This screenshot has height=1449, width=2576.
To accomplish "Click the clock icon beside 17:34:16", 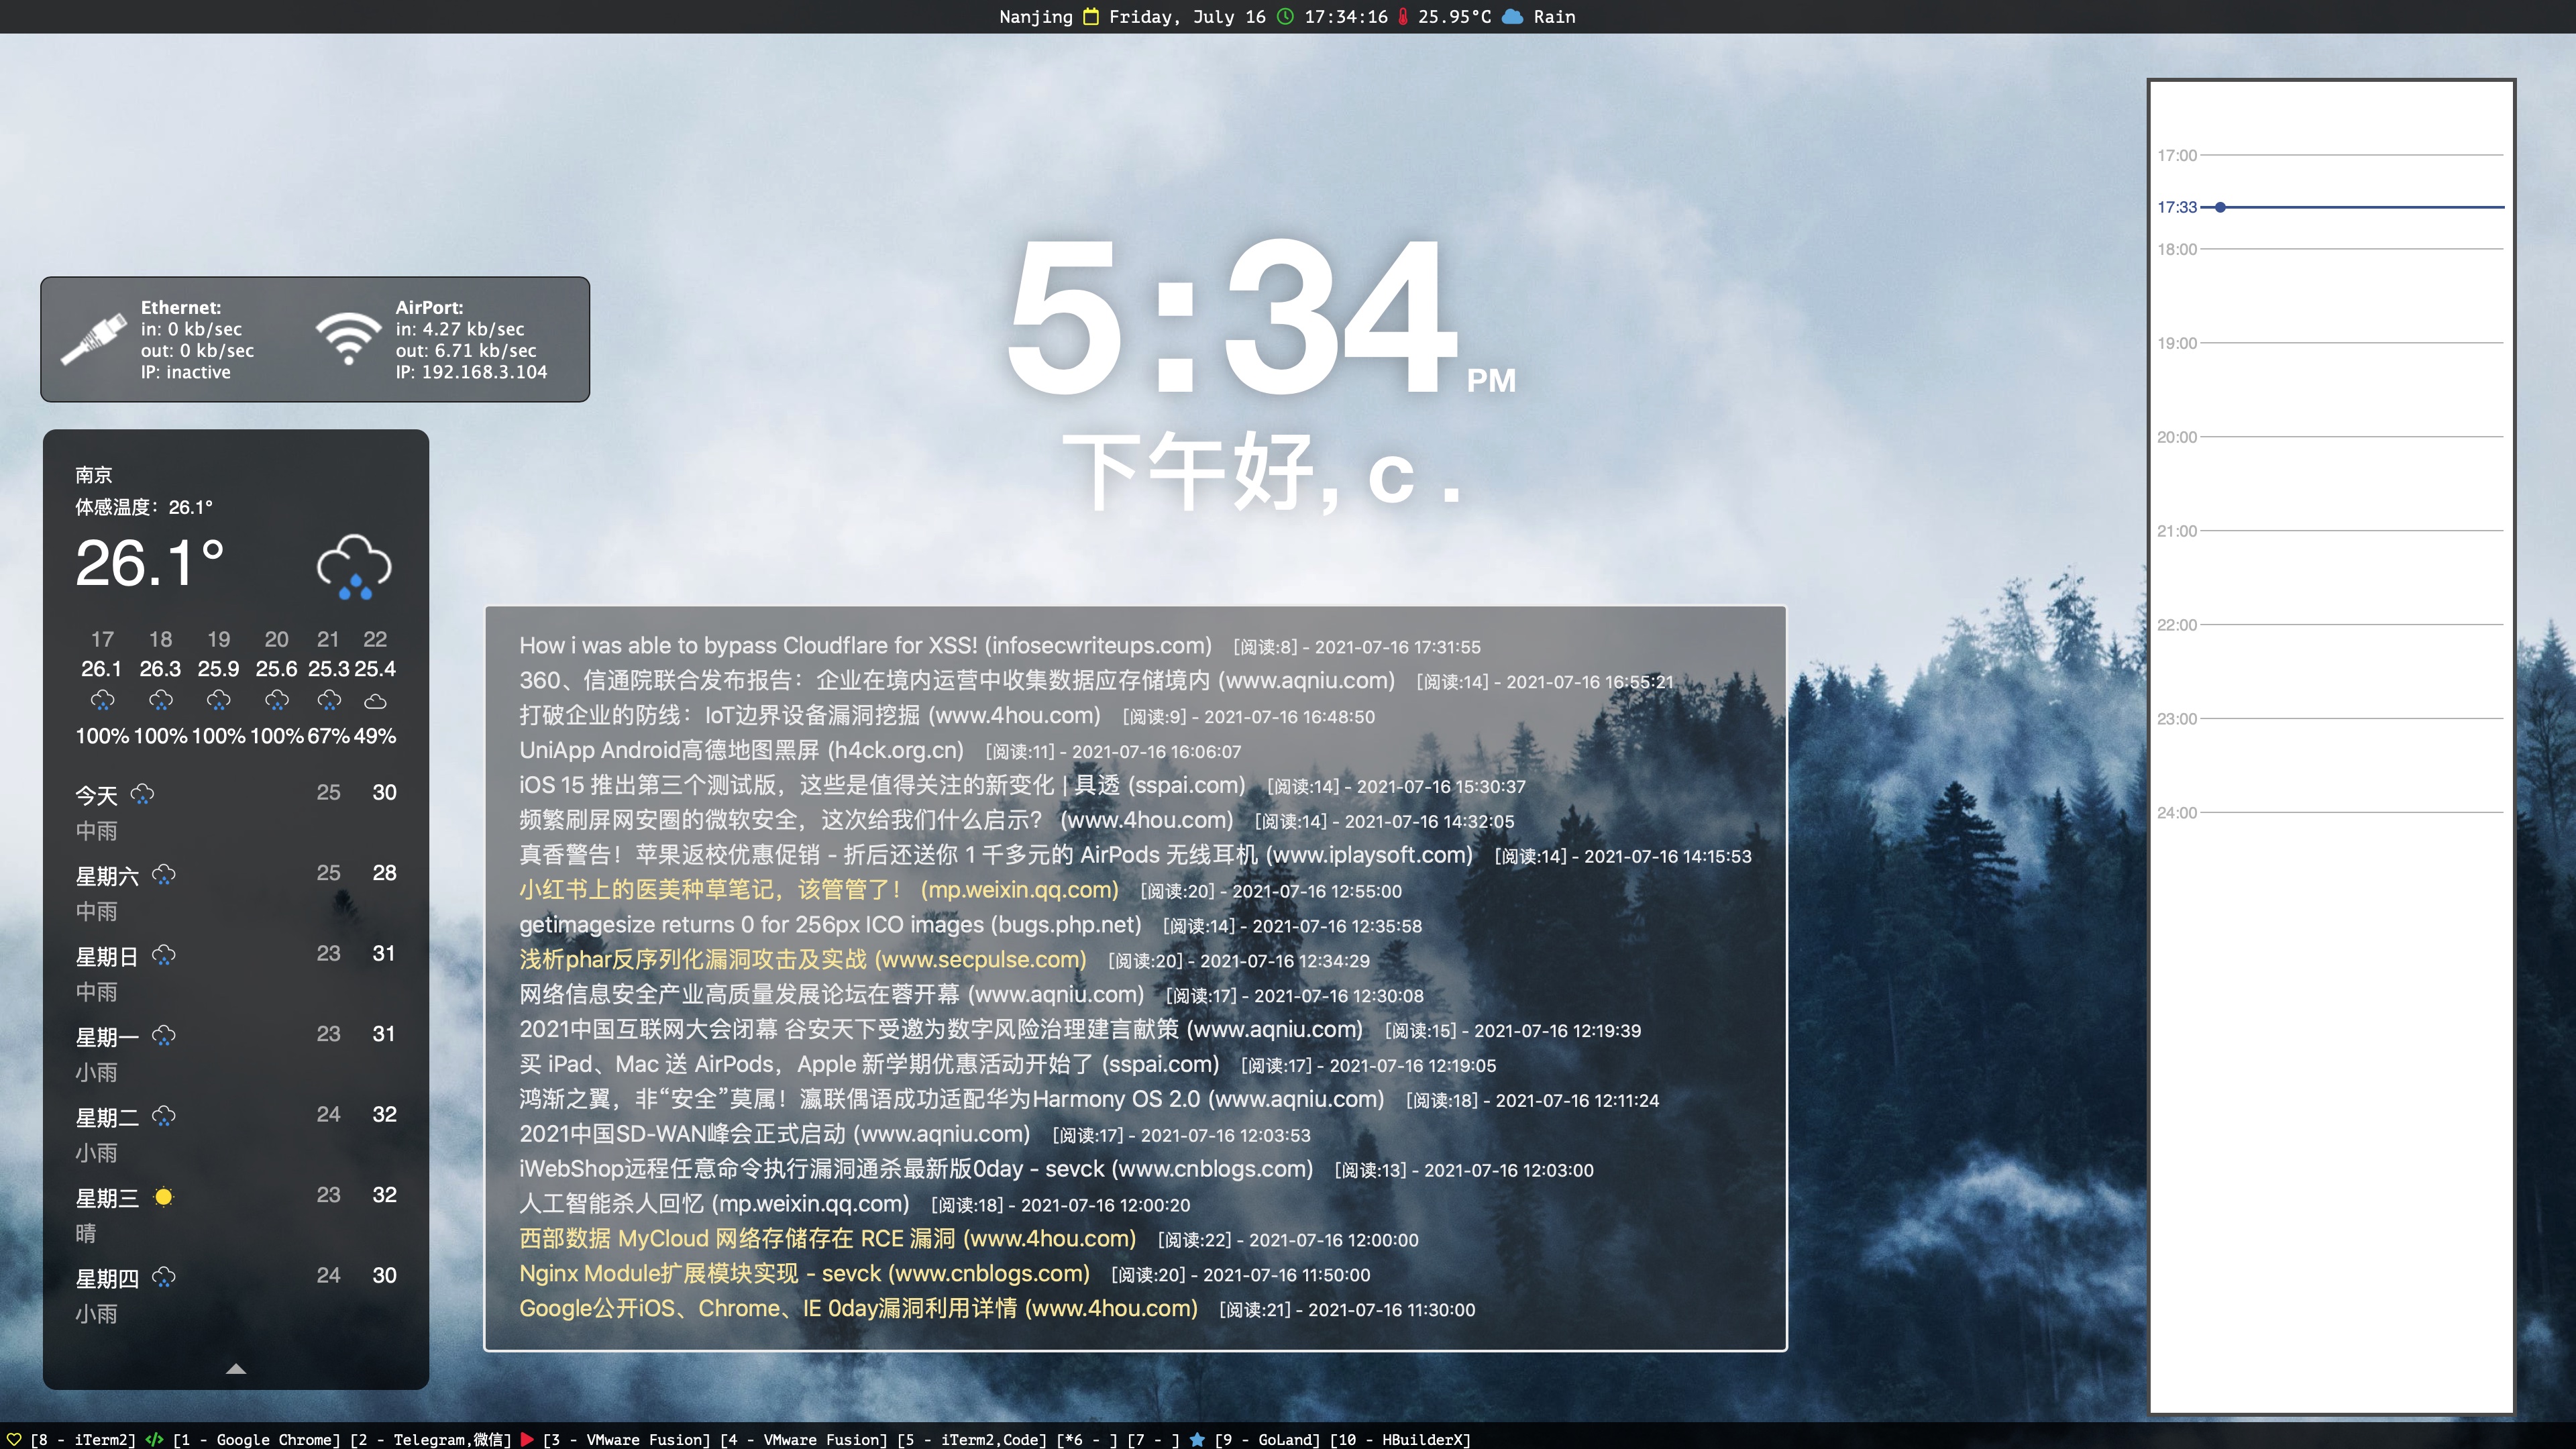I will click(x=1286, y=16).
